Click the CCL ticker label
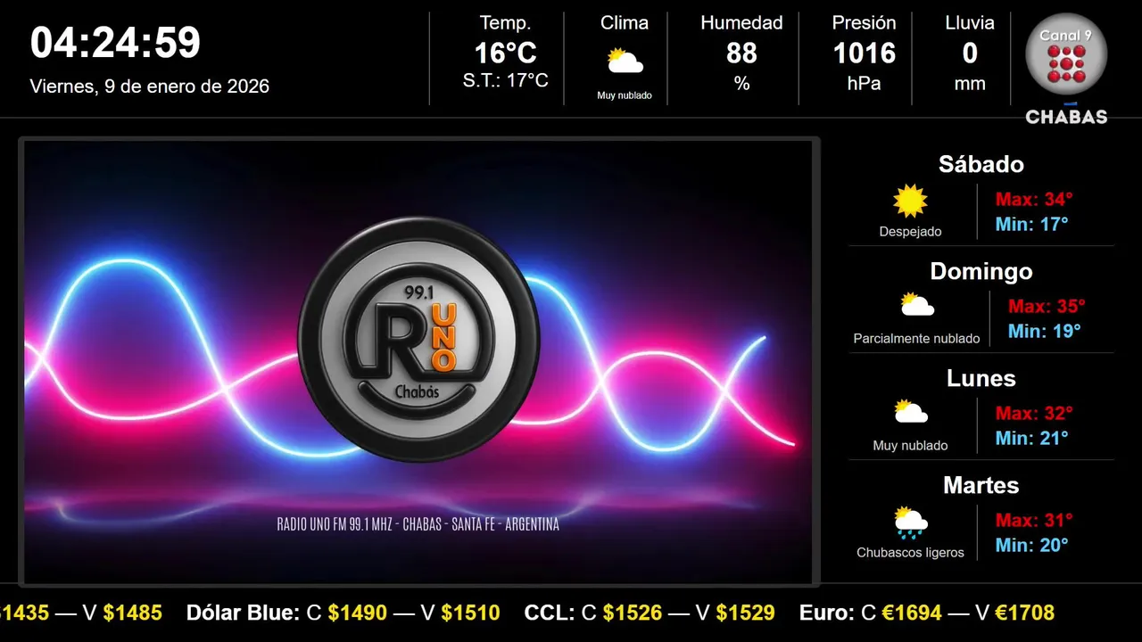 (x=550, y=613)
